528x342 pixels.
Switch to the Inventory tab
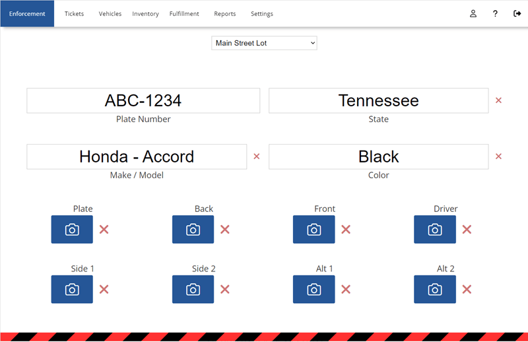pos(145,14)
